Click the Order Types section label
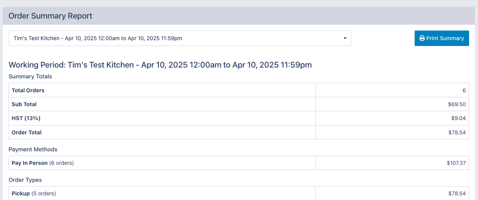This screenshot has height=200, width=478. coord(25,180)
